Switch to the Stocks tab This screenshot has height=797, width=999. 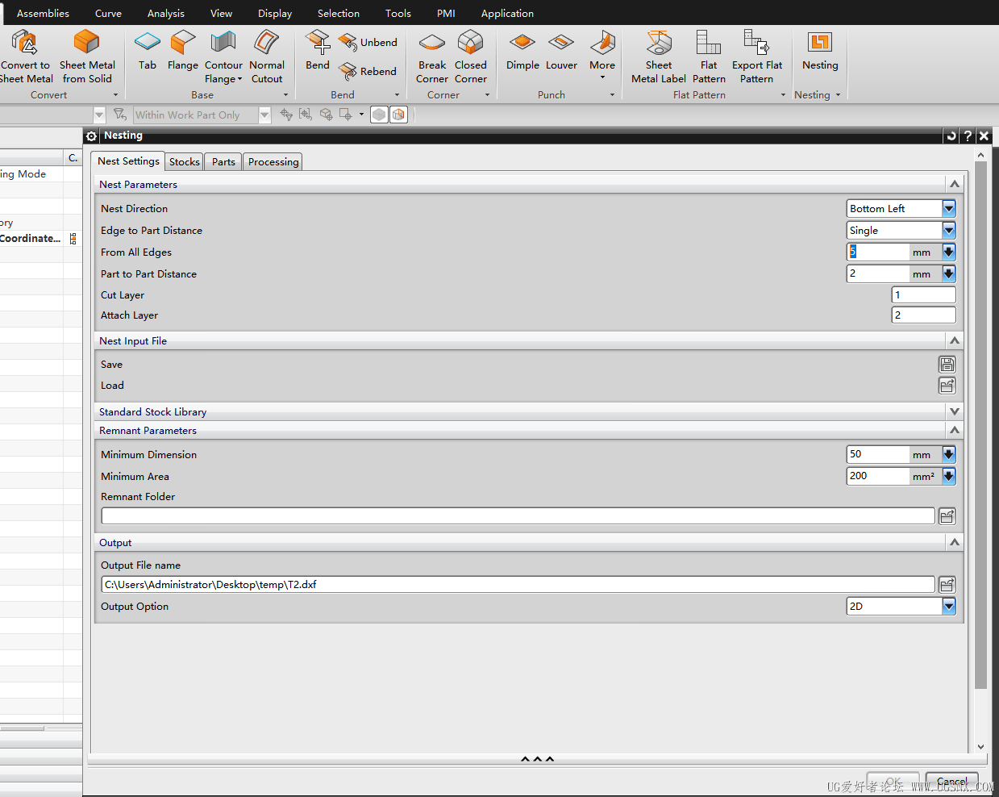(x=185, y=162)
